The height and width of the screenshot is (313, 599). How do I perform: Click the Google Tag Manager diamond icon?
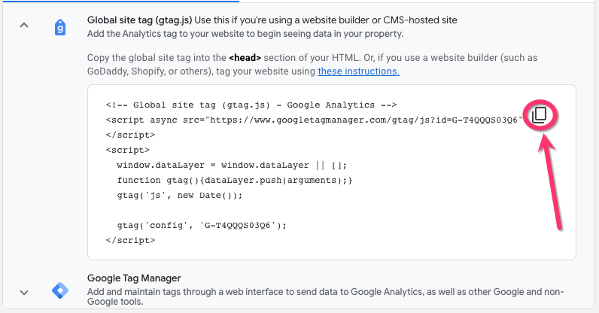point(61,290)
